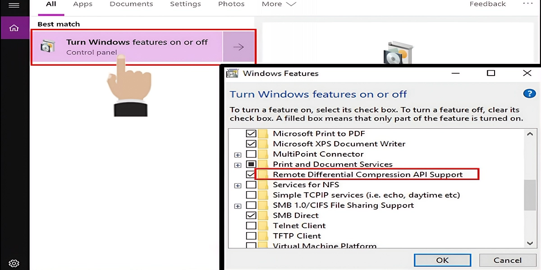Enable SMB 1.0/CIFS File Sharing Support checkbox
The image size is (541, 270).
[251, 206]
